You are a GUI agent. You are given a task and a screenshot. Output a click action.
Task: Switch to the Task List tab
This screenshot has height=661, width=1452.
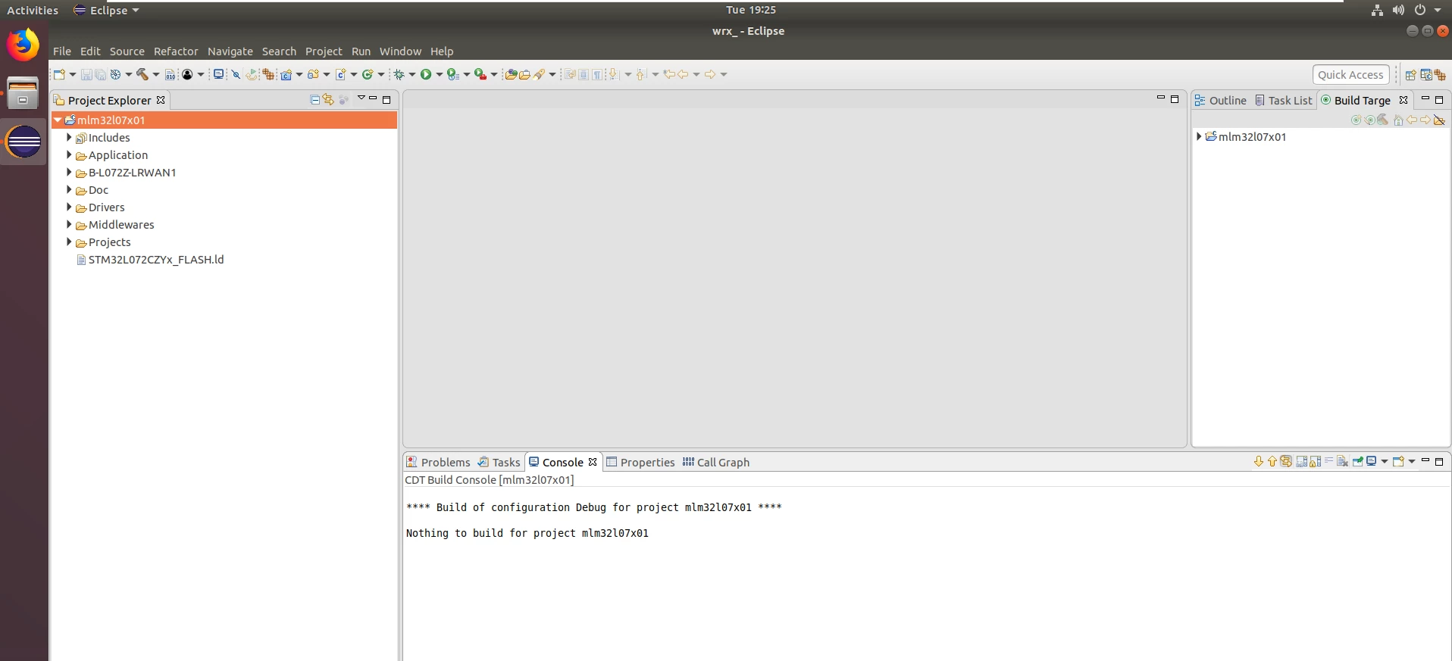[x=1284, y=101]
